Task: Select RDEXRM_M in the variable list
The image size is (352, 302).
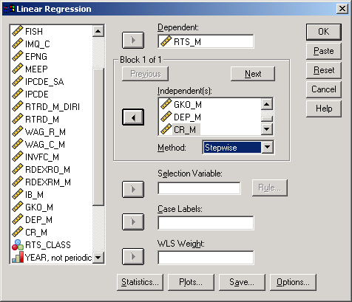Action: pyautogui.click(x=48, y=182)
